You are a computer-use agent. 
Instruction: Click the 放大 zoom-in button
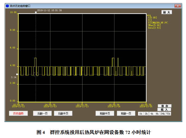click(x=167, y=12)
